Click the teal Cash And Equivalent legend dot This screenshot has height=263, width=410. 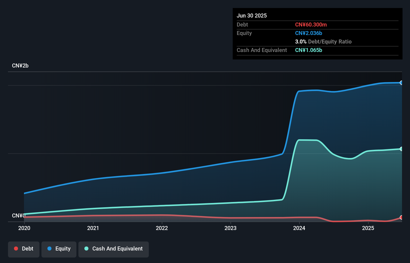86,248
